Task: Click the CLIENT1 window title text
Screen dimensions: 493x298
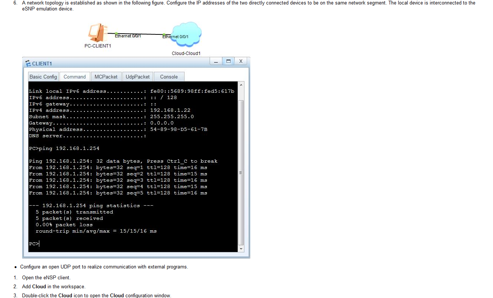Action: (x=42, y=64)
